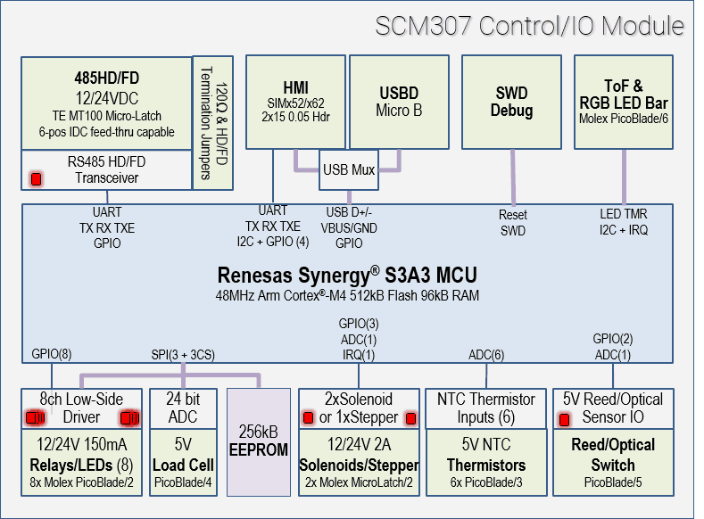Click the RS485 HD/FD Transceiver label

(107, 170)
